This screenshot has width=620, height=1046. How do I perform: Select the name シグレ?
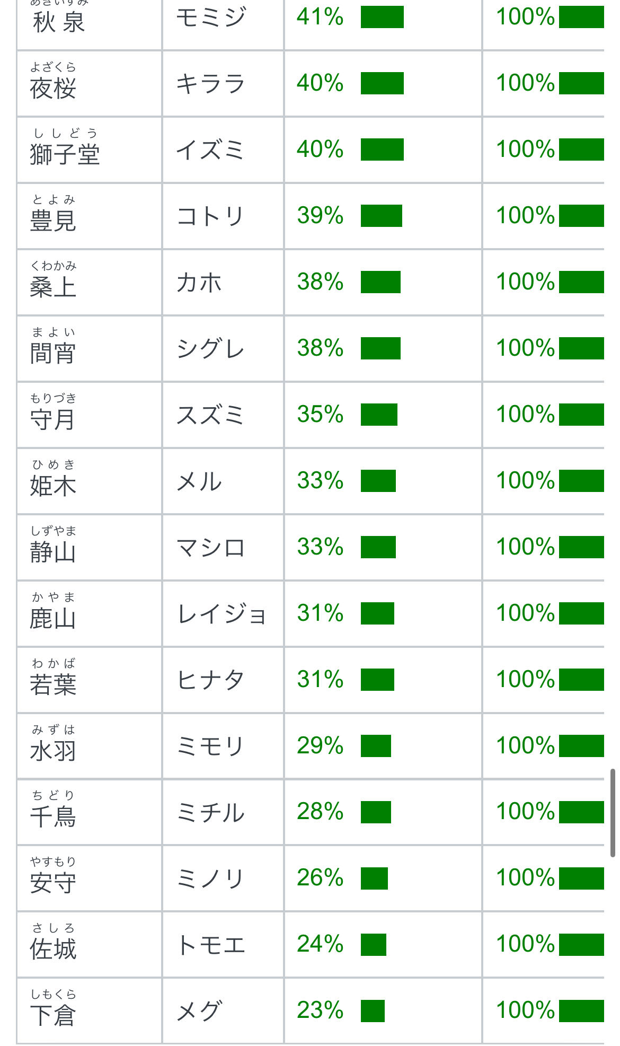pos(210,349)
